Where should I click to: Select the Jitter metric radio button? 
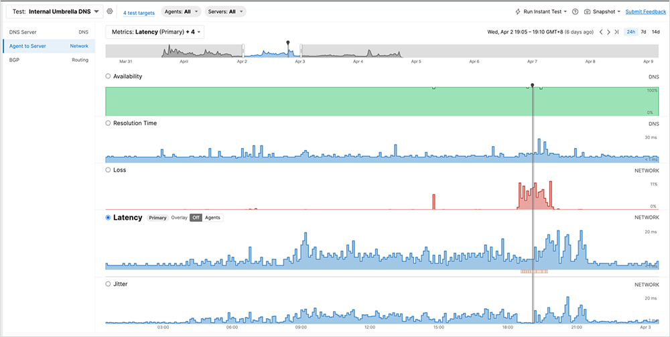109,284
